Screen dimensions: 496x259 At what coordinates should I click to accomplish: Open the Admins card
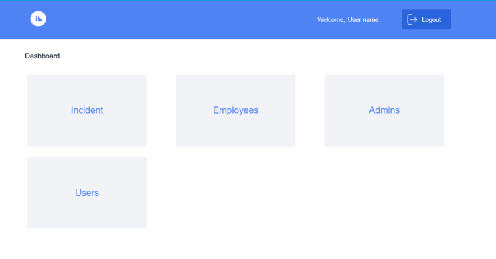tap(384, 110)
